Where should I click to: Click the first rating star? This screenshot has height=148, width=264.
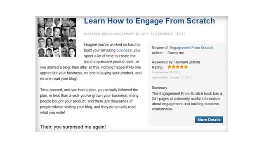pyautogui.click(x=169, y=67)
